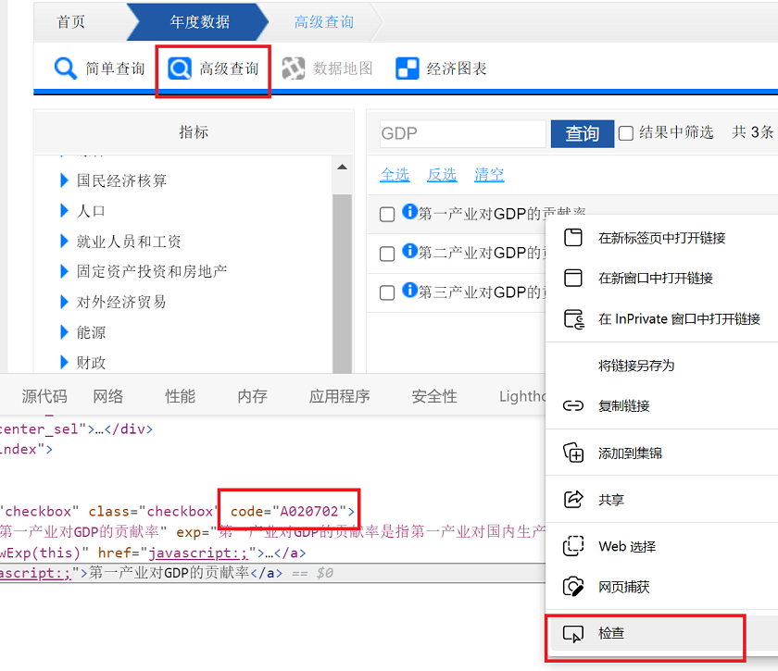
Task: Click the 数据地图 label
Action: 343,68
